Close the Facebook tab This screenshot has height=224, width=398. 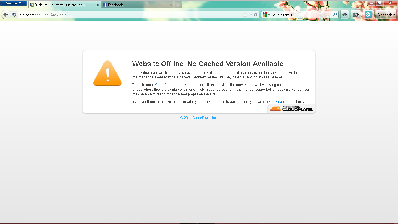[x=171, y=5]
